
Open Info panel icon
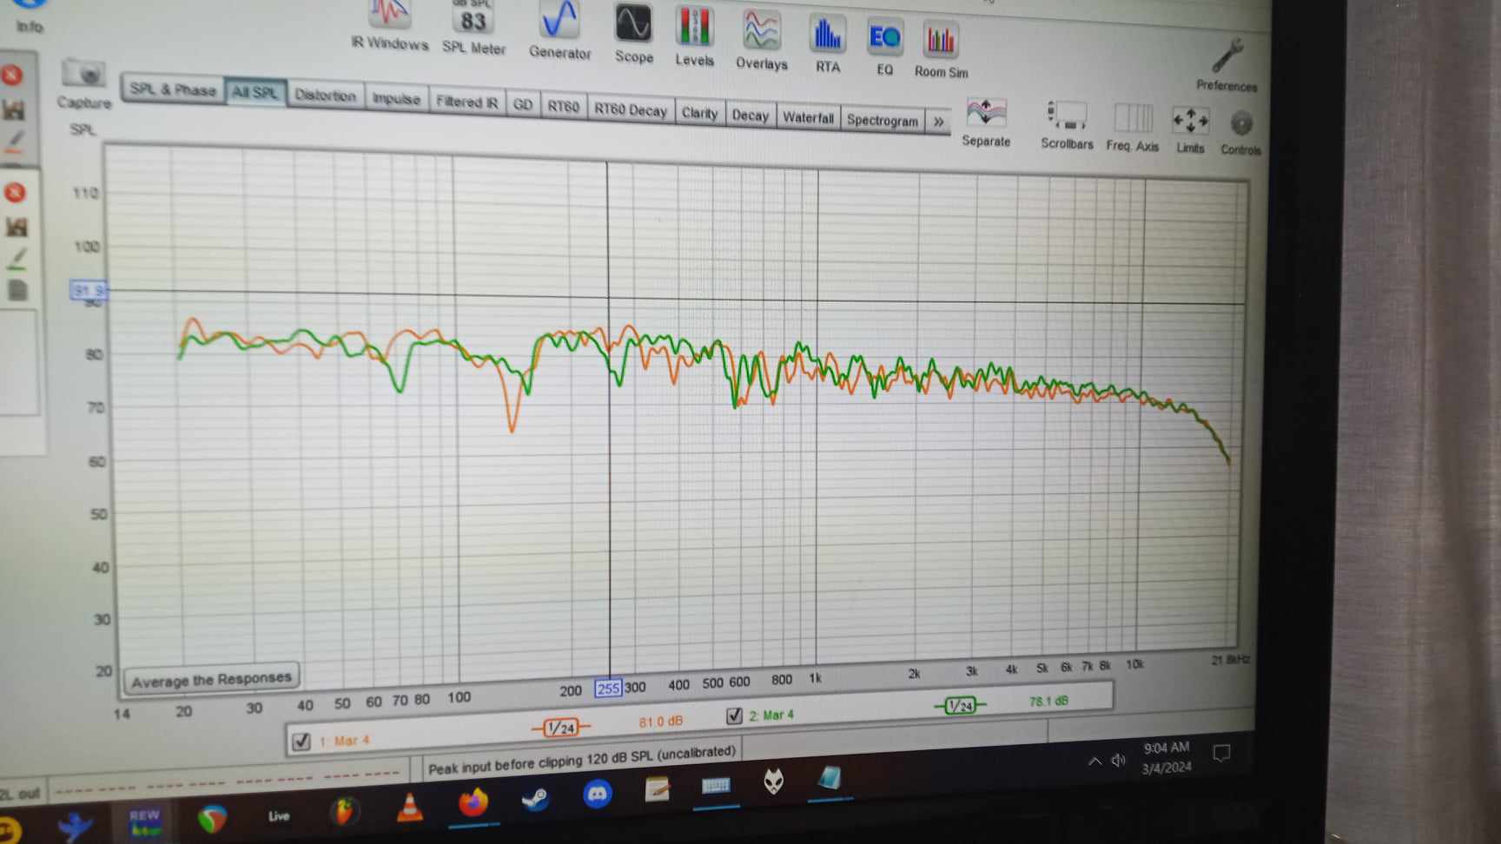29,16
